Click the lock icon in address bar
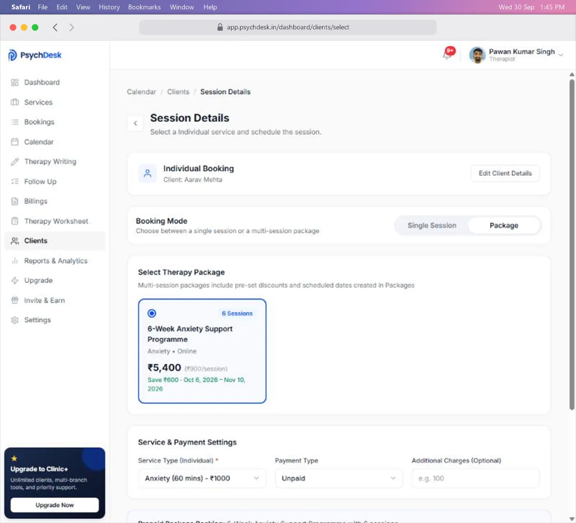 [x=220, y=27]
